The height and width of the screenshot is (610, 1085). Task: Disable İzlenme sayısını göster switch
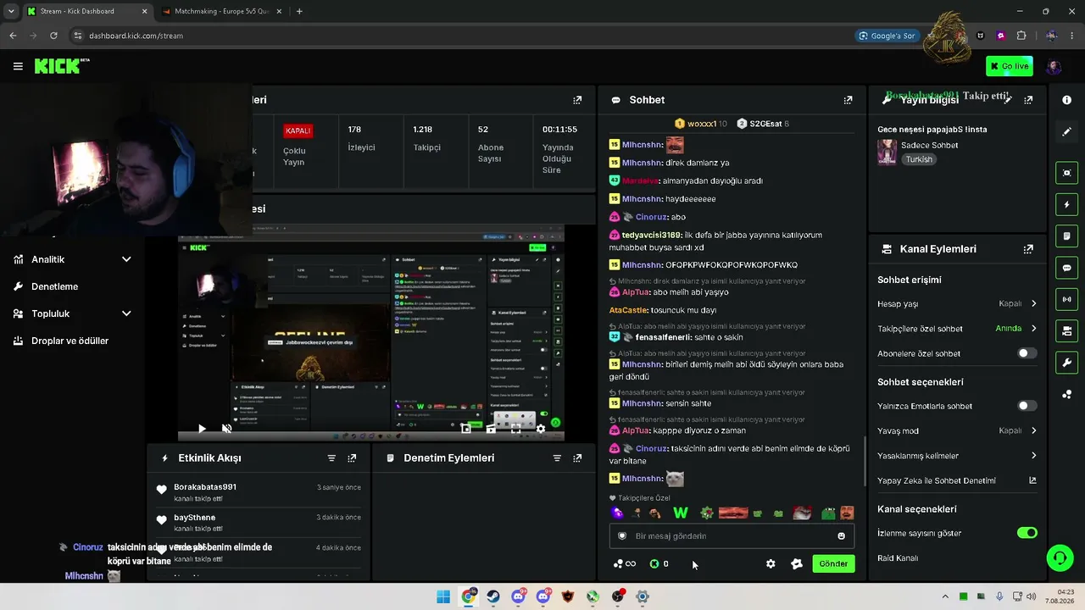pos(1027,533)
